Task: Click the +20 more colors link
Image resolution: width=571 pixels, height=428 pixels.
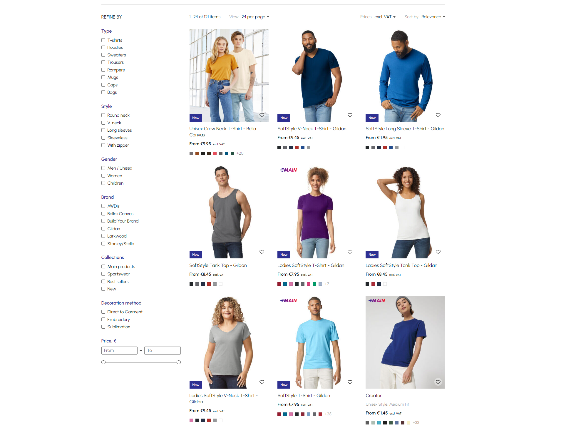Action: coord(240,153)
